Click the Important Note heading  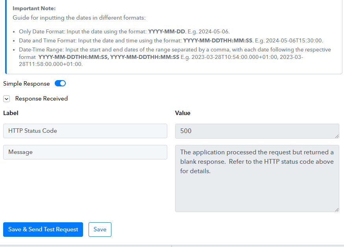coord(34,8)
